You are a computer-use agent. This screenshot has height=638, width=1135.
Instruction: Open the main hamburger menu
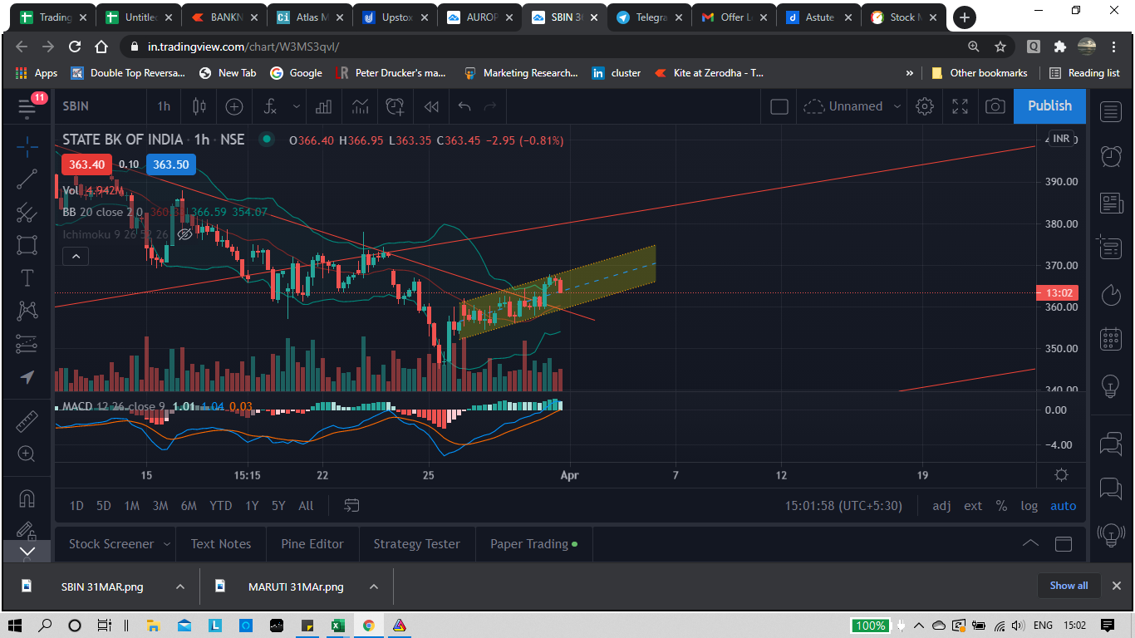click(x=27, y=106)
